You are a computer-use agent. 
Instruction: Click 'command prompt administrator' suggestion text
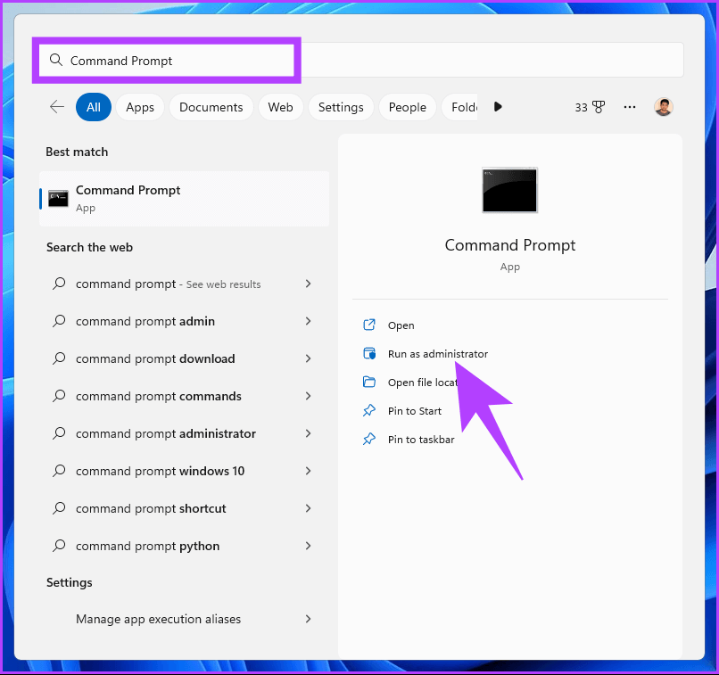tap(166, 433)
